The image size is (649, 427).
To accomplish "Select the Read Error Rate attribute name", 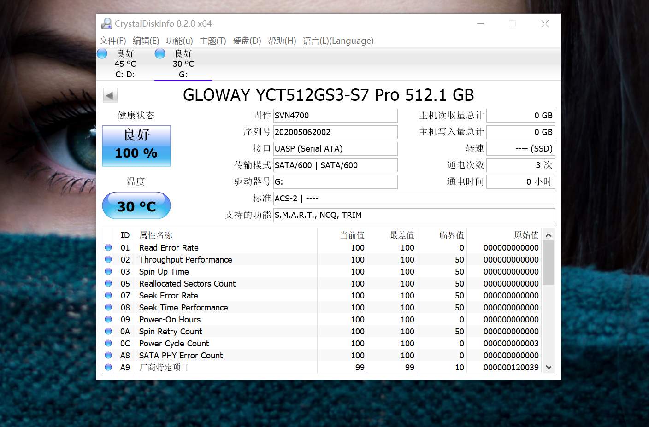I will click(169, 247).
